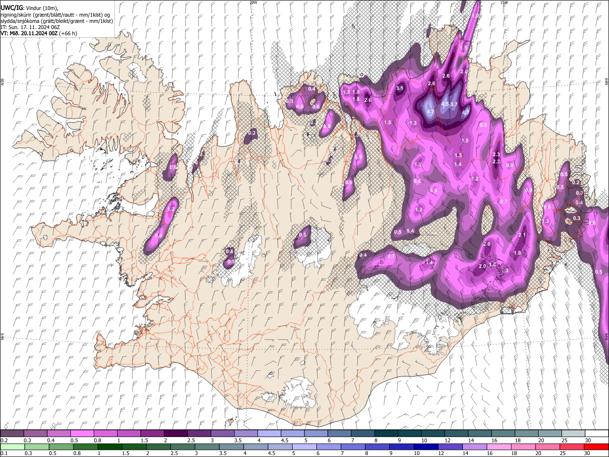Choose the dark blue 10 rain legend swatch
The image size is (609, 457).
(x=426, y=447)
